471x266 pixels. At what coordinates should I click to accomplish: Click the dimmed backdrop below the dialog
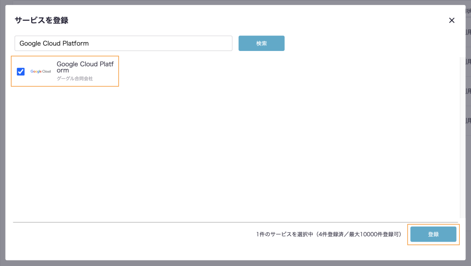click(x=230, y=263)
